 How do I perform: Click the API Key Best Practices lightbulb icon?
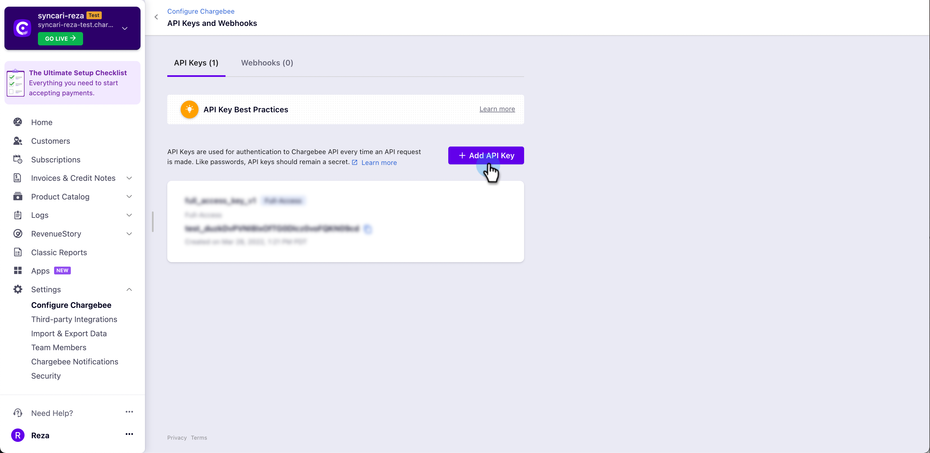(190, 110)
